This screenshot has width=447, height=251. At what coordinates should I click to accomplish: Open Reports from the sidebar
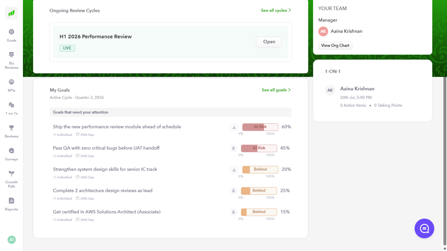[x=11, y=204]
